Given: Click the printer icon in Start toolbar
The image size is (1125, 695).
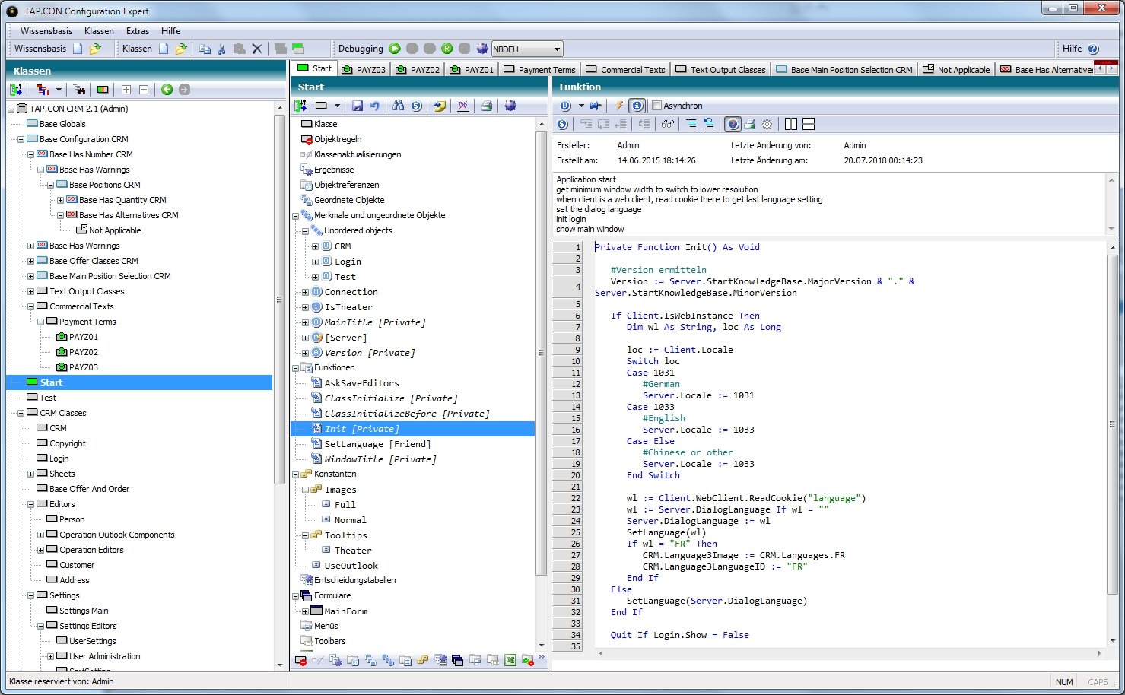Looking at the screenshot, I should (x=486, y=106).
